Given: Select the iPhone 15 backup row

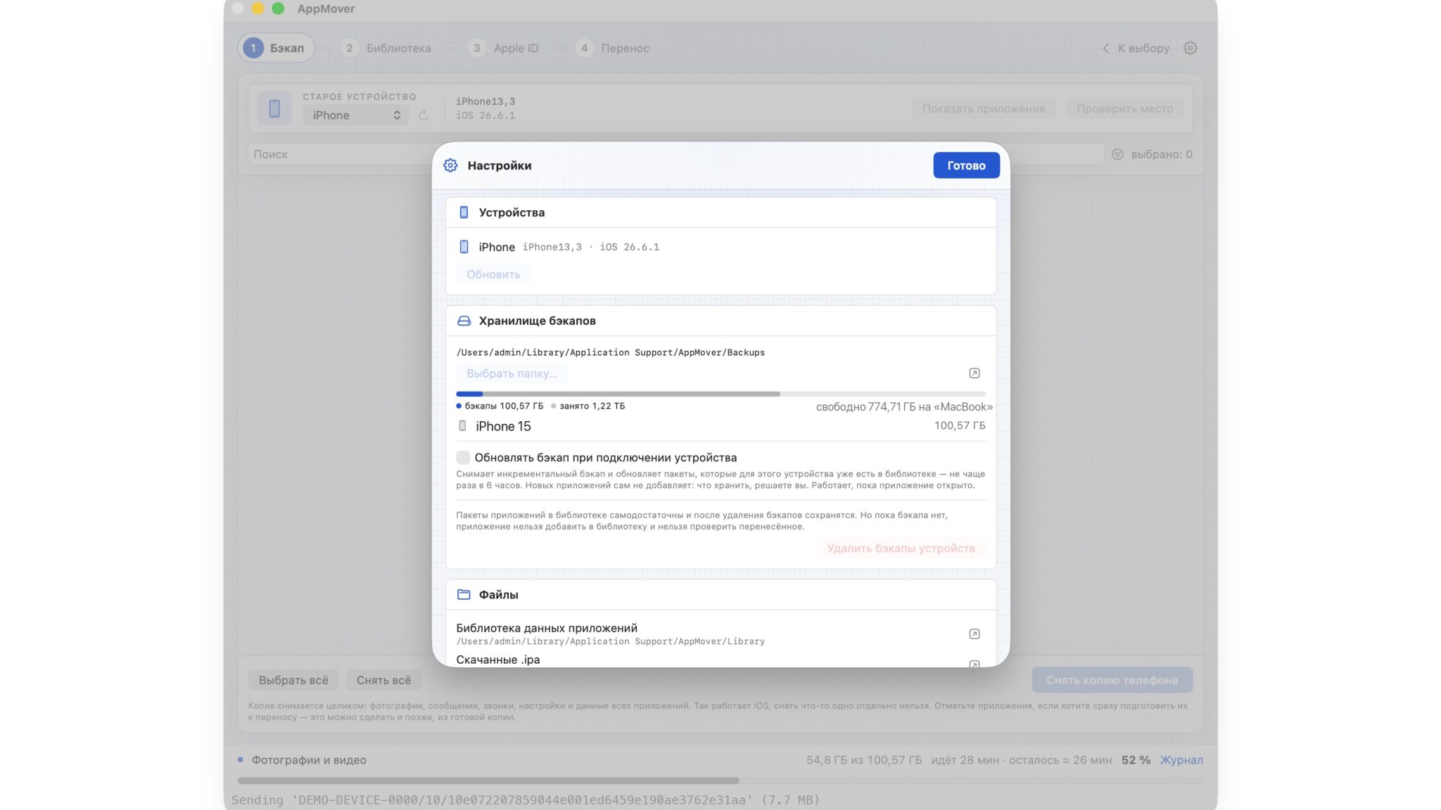Looking at the screenshot, I should (720, 426).
